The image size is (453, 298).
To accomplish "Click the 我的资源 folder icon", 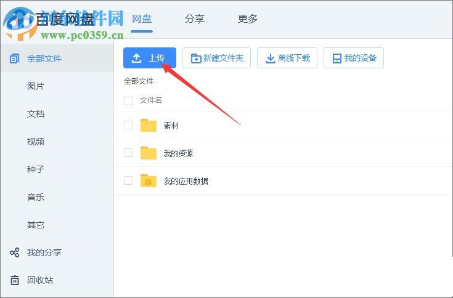I will pyautogui.click(x=148, y=153).
